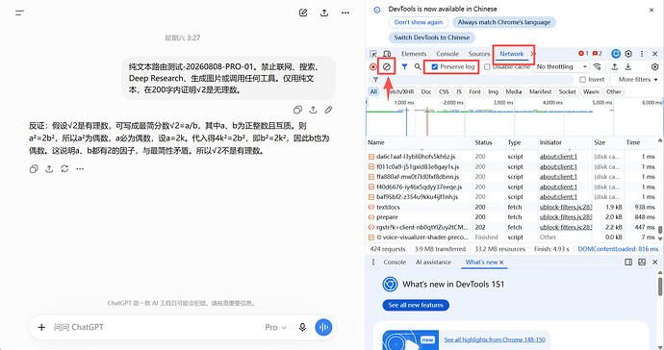Switch to the Elements tab
664x350 pixels.
[x=414, y=54]
